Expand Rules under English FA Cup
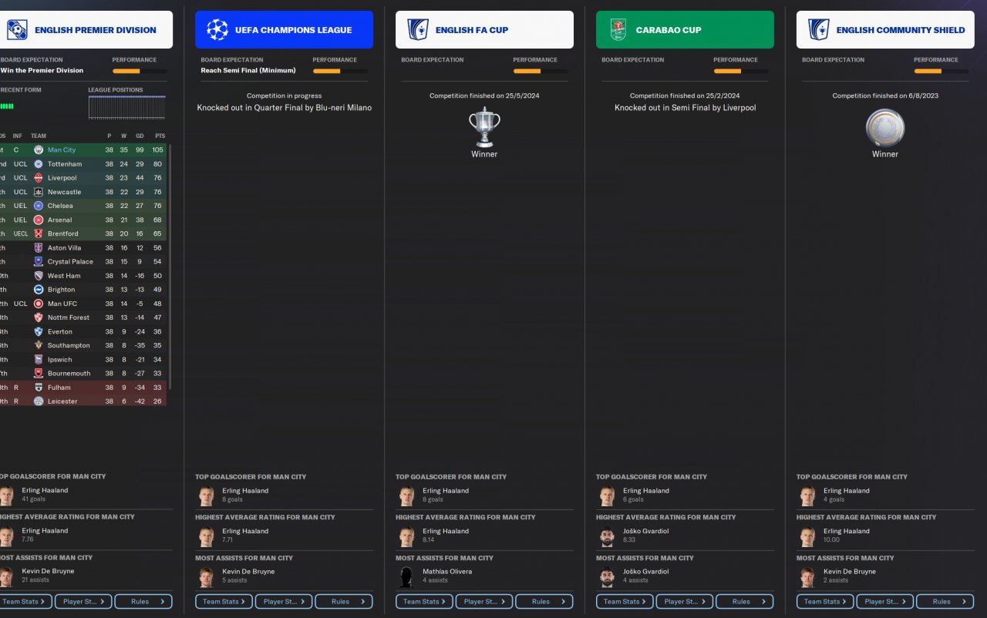This screenshot has height=618, width=987. tap(544, 602)
